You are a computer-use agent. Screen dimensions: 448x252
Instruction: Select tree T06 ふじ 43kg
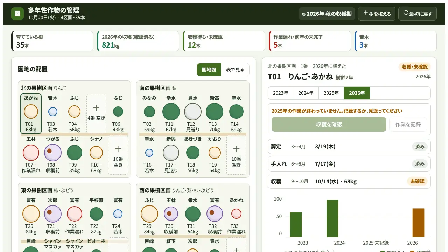click(x=118, y=114)
